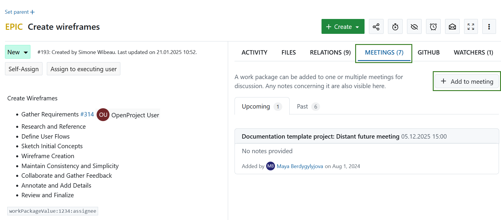501x220 pixels.
Task: Click the open envelope notification icon
Action: (452, 27)
